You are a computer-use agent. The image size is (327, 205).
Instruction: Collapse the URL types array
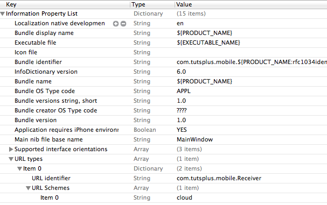[x=11, y=159]
